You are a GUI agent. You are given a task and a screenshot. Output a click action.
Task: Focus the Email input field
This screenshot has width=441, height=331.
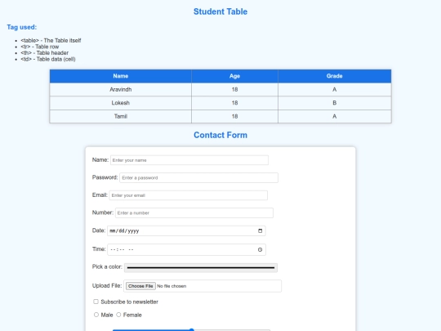pyautogui.click(x=189, y=195)
